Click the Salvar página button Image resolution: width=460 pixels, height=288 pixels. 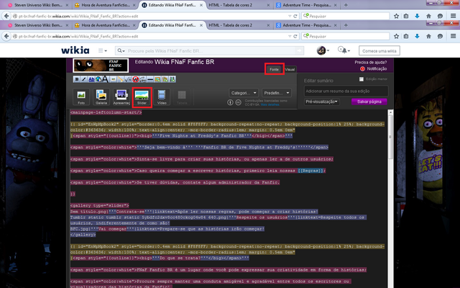(x=369, y=102)
